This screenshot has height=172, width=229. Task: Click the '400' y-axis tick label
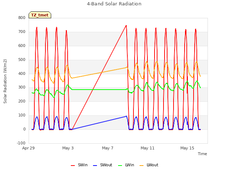[22, 73]
